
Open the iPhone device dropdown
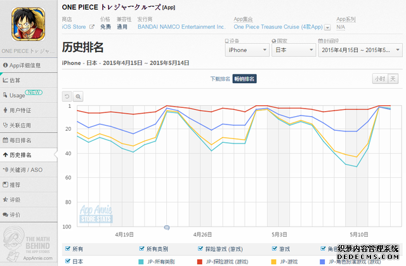[x=247, y=50]
